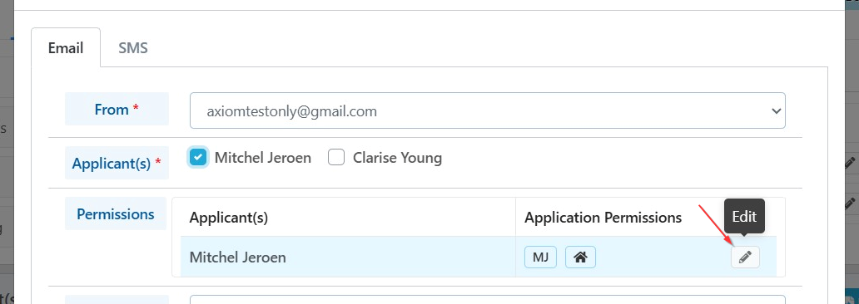The width and height of the screenshot is (859, 304).
Task: Switch to the SMS tab
Action: 133,47
